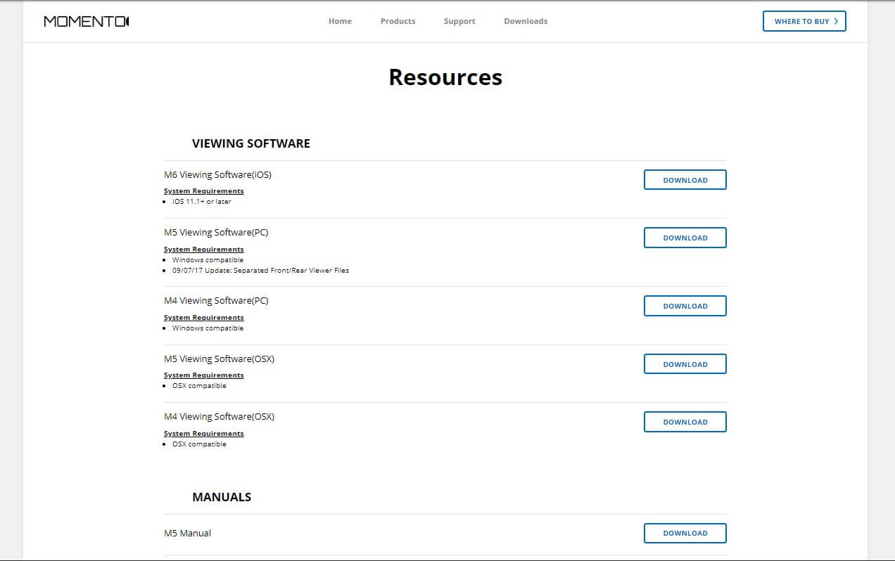Click the VIEWING SOFTWARE section heading
This screenshot has width=895, height=561.
coord(250,143)
